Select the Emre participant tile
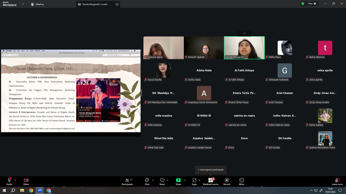 244,138
